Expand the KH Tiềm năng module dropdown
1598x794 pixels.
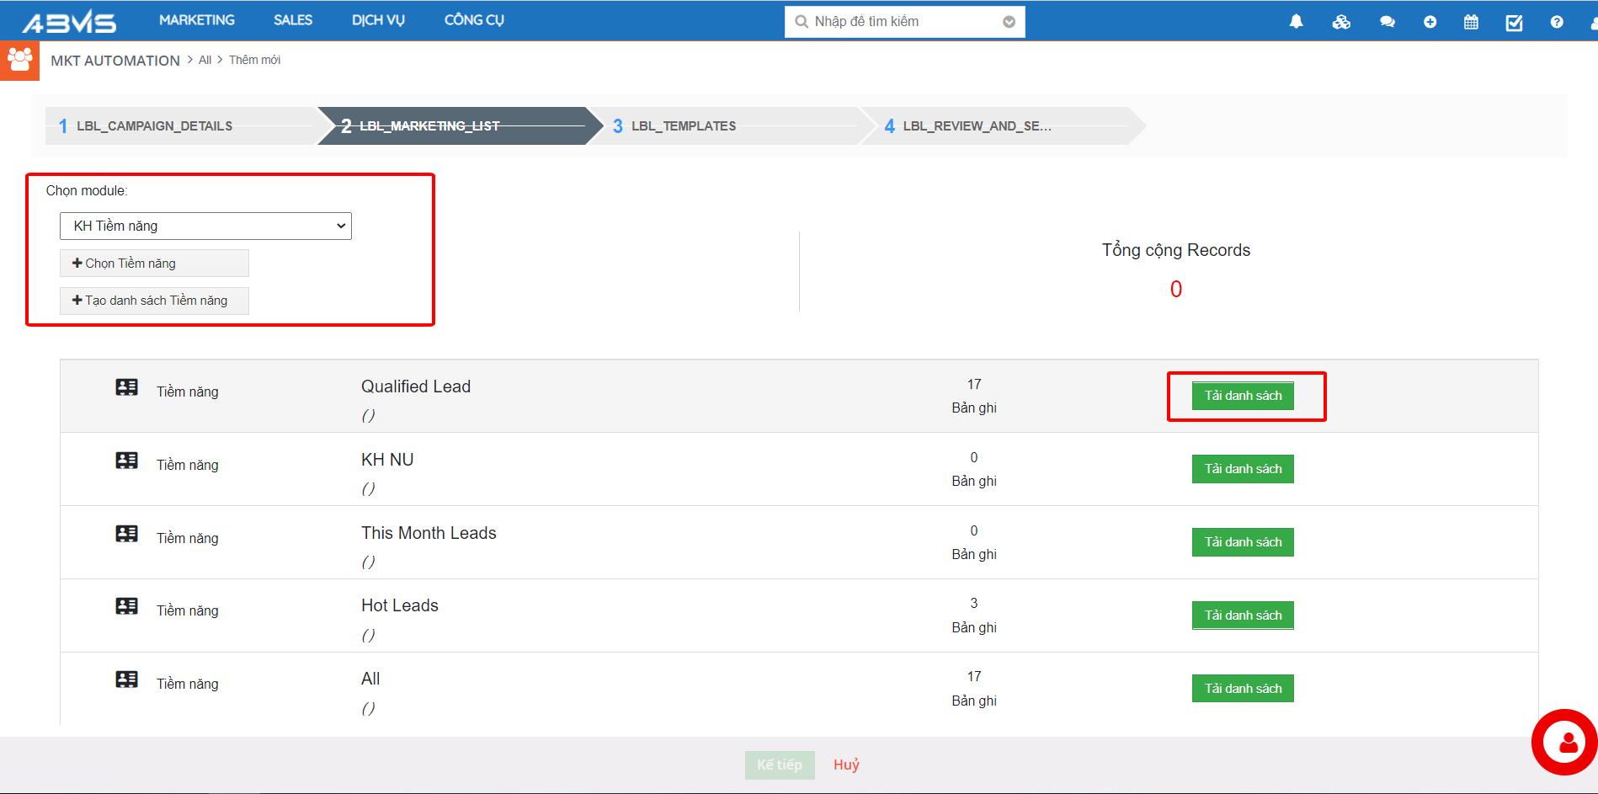coord(205,226)
